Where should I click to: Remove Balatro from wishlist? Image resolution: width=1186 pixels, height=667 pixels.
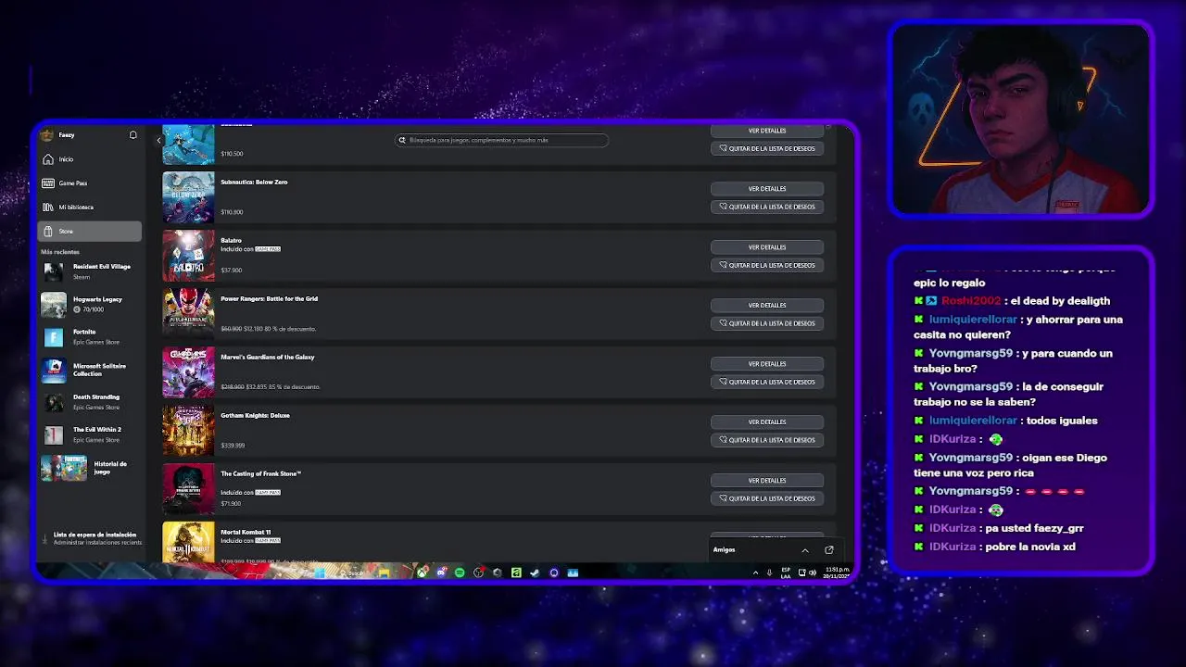[767, 265]
